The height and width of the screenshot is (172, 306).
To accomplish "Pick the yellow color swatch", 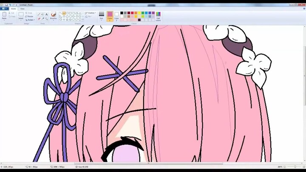I will tap(139, 13).
